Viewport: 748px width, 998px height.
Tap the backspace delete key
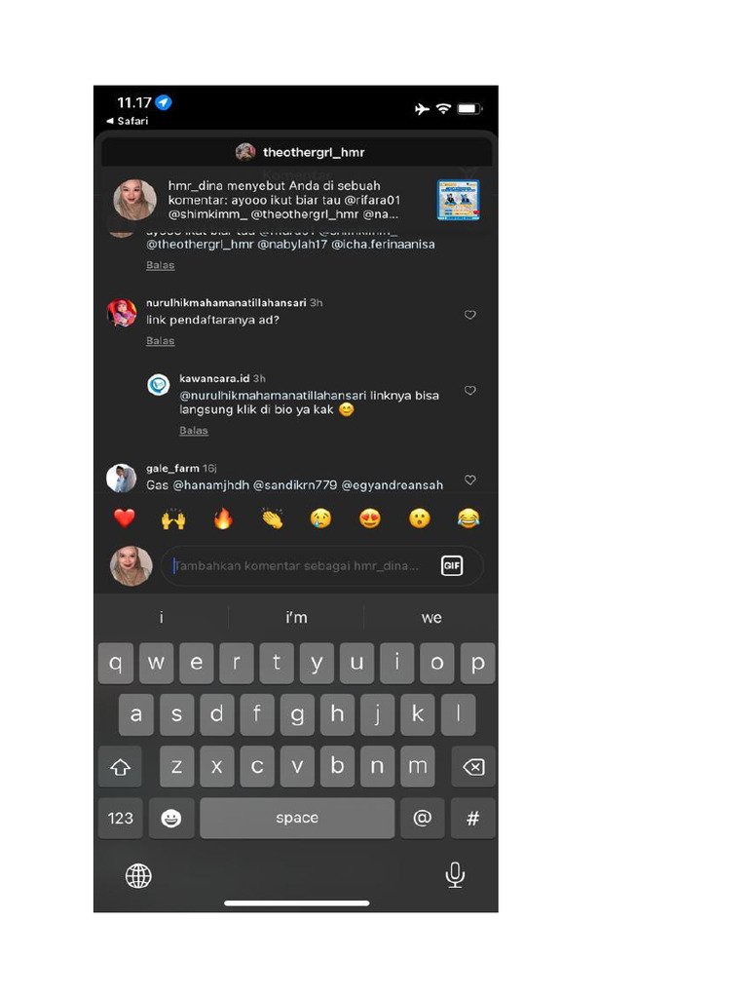[x=473, y=767]
